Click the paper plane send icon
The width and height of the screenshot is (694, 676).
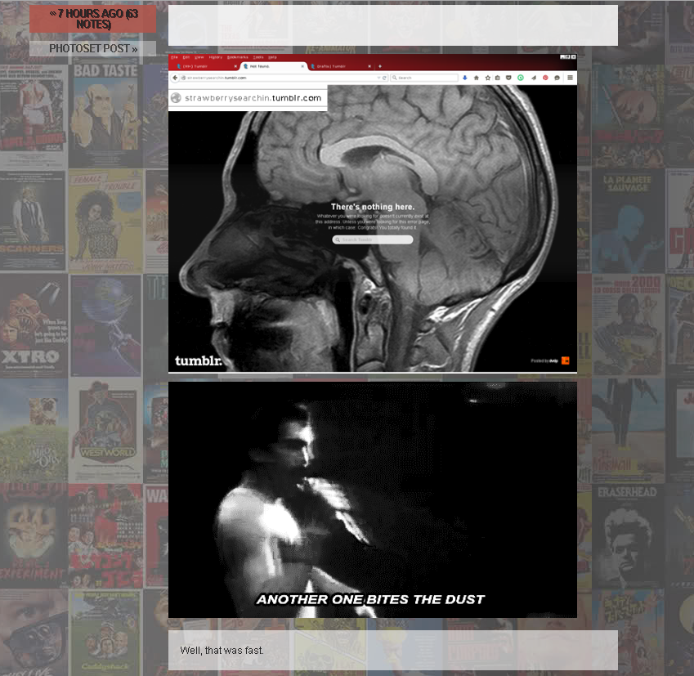pyautogui.click(x=534, y=78)
